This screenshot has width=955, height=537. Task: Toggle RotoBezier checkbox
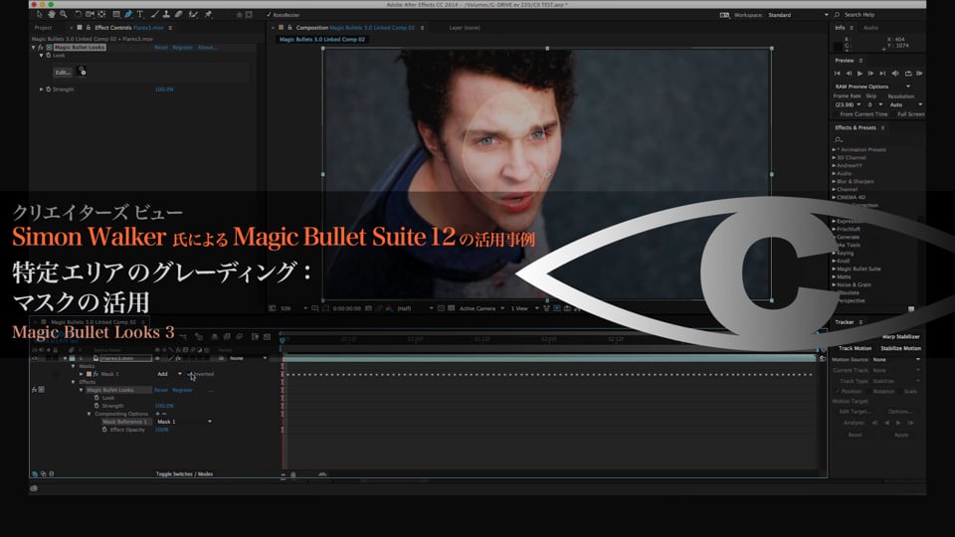pos(270,15)
